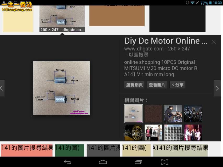The height and width of the screenshot is (167, 223).
Task: Click the 相關圖片 related images heading
Action: pos(136,100)
